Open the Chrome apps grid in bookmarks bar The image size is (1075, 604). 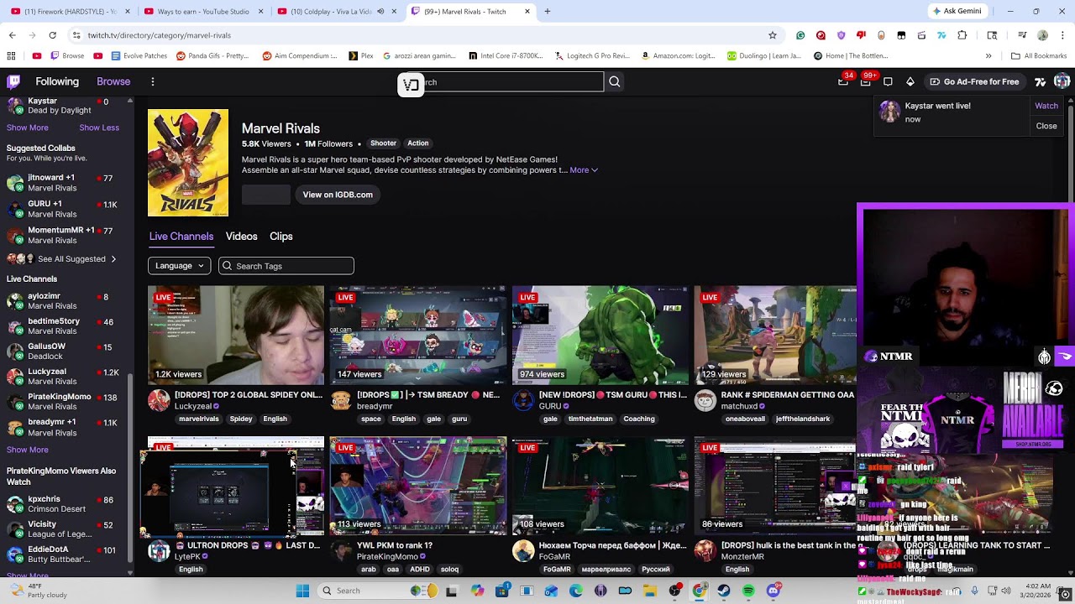pyautogui.click(x=11, y=56)
